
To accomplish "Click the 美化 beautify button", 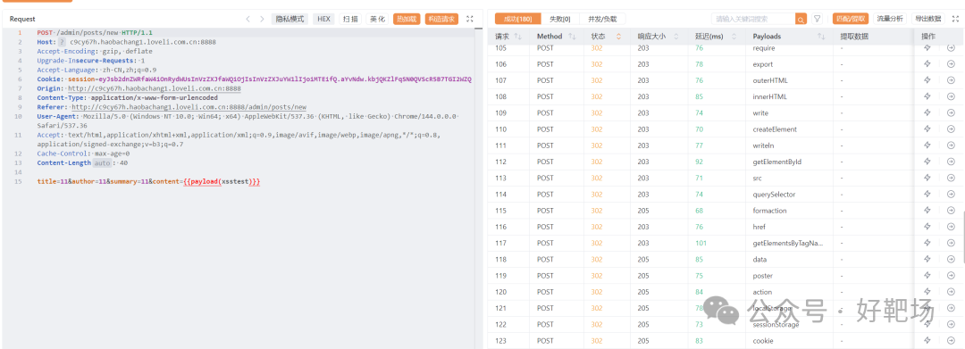I will [377, 19].
